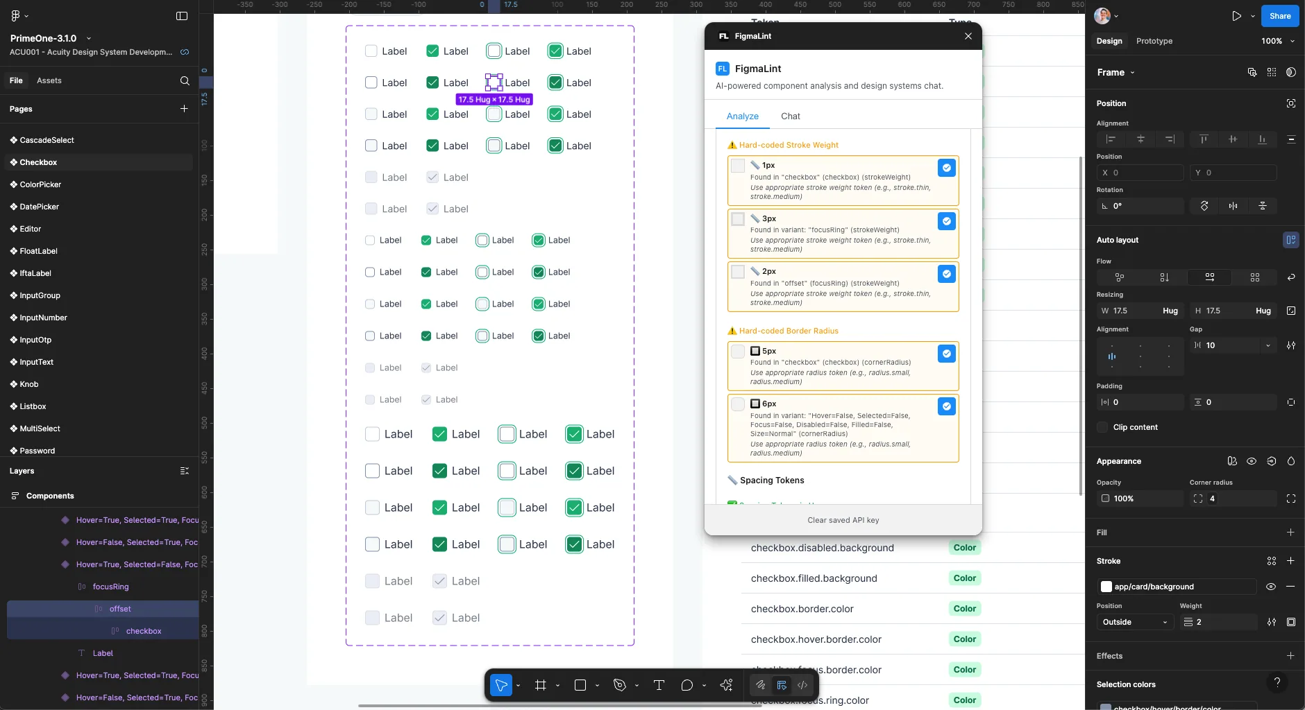Toggle stroke visibility eye icon

[1270, 587]
